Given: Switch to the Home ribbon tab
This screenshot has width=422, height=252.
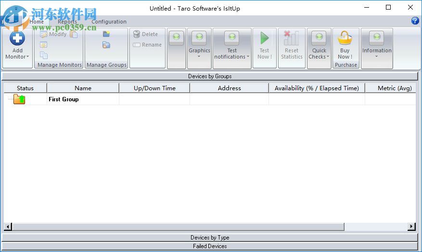Looking at the screenshot, I should coord(37,22).
